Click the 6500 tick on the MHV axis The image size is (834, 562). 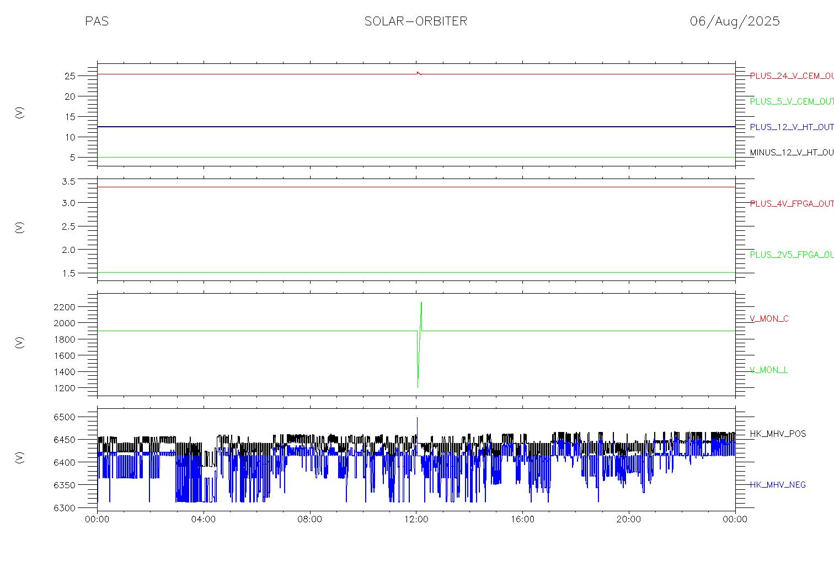[x=65, y=417]
